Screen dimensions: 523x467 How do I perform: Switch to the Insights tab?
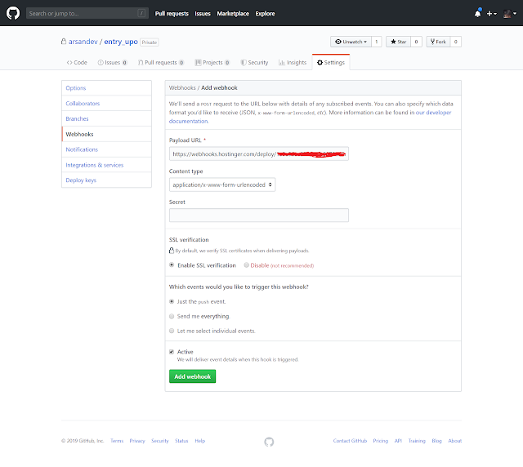coord(293,62)
